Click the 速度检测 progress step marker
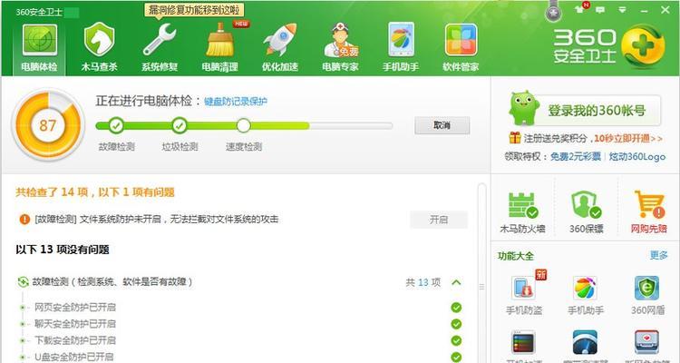The image size is (680, 363). pos(244,125)
